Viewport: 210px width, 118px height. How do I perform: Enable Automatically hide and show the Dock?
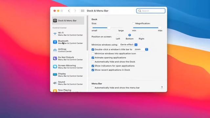point(93,62)
